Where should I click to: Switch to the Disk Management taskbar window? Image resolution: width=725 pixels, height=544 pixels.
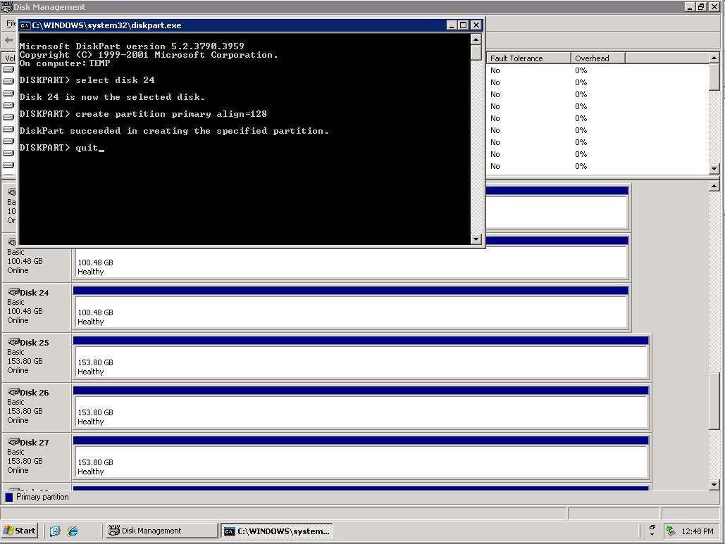pyautogui.click(x=161, y=531)
